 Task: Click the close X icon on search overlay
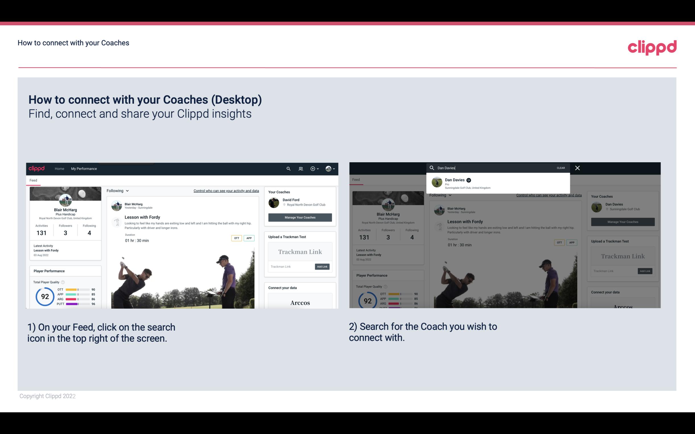[577, 167]
